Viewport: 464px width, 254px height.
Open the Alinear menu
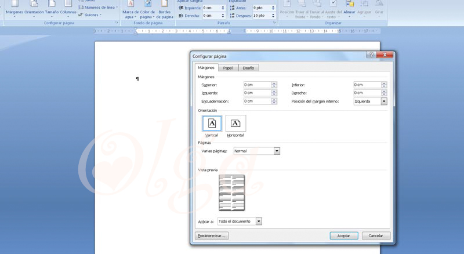(350, 8)
